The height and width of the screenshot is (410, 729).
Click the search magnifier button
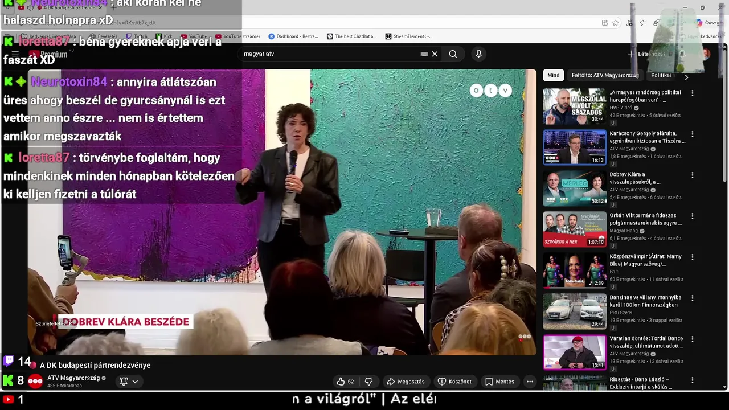[x=453, y=54]
